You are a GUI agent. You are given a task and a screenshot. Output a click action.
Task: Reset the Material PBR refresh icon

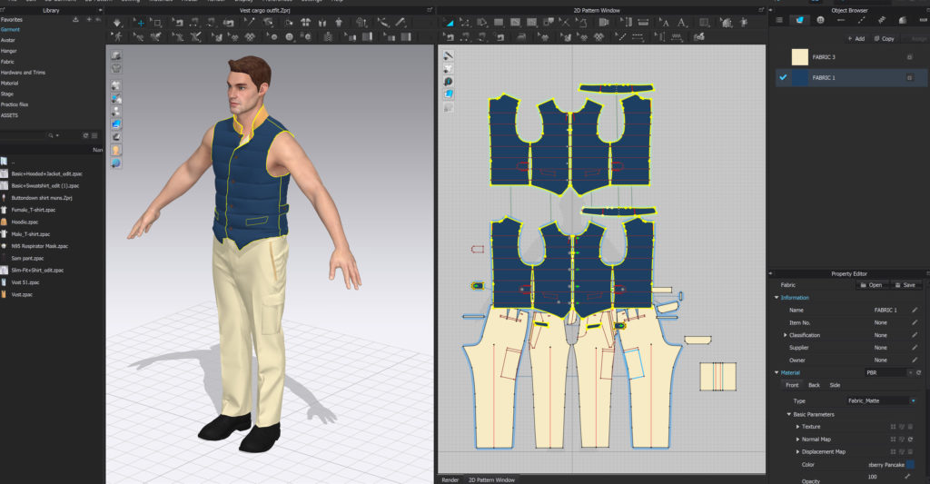(x=919, y=372)
